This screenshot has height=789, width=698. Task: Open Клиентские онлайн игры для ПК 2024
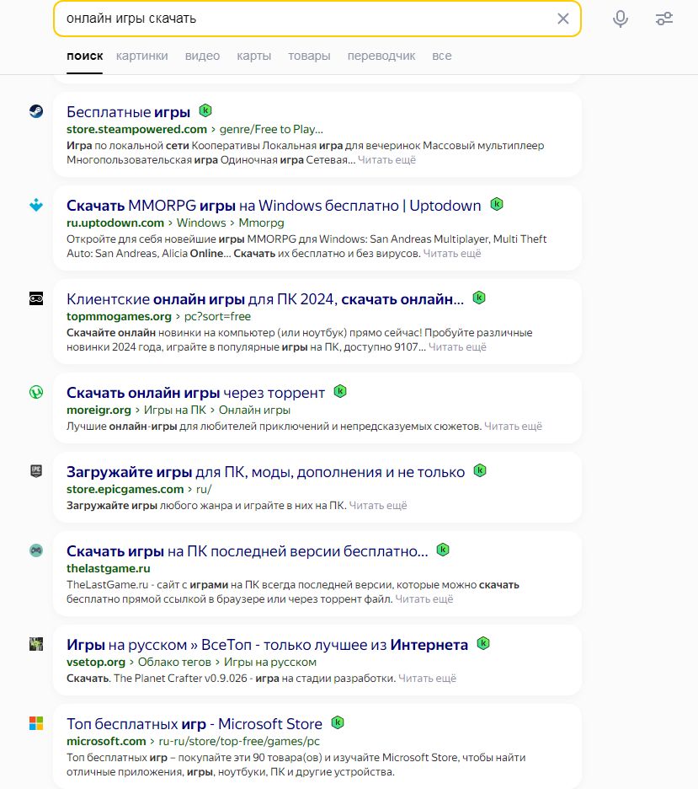coord(265,299)
